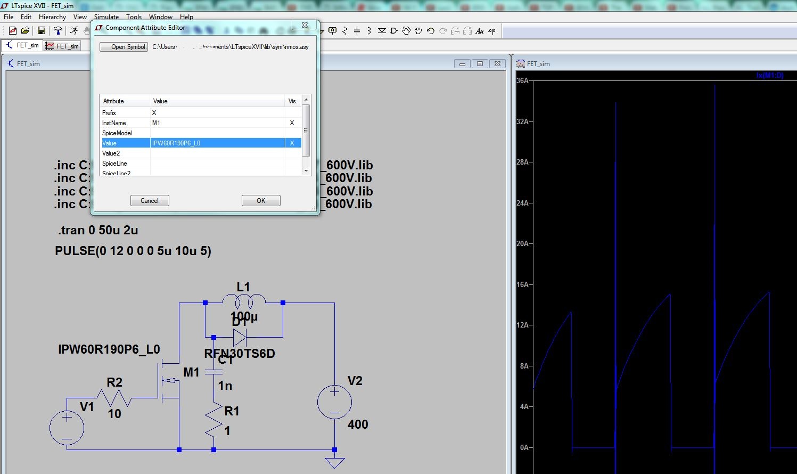The height and width of the screenshot is (474, 797).
Task: Toggle visibility X for InstName row
Action: pos(292,123)
